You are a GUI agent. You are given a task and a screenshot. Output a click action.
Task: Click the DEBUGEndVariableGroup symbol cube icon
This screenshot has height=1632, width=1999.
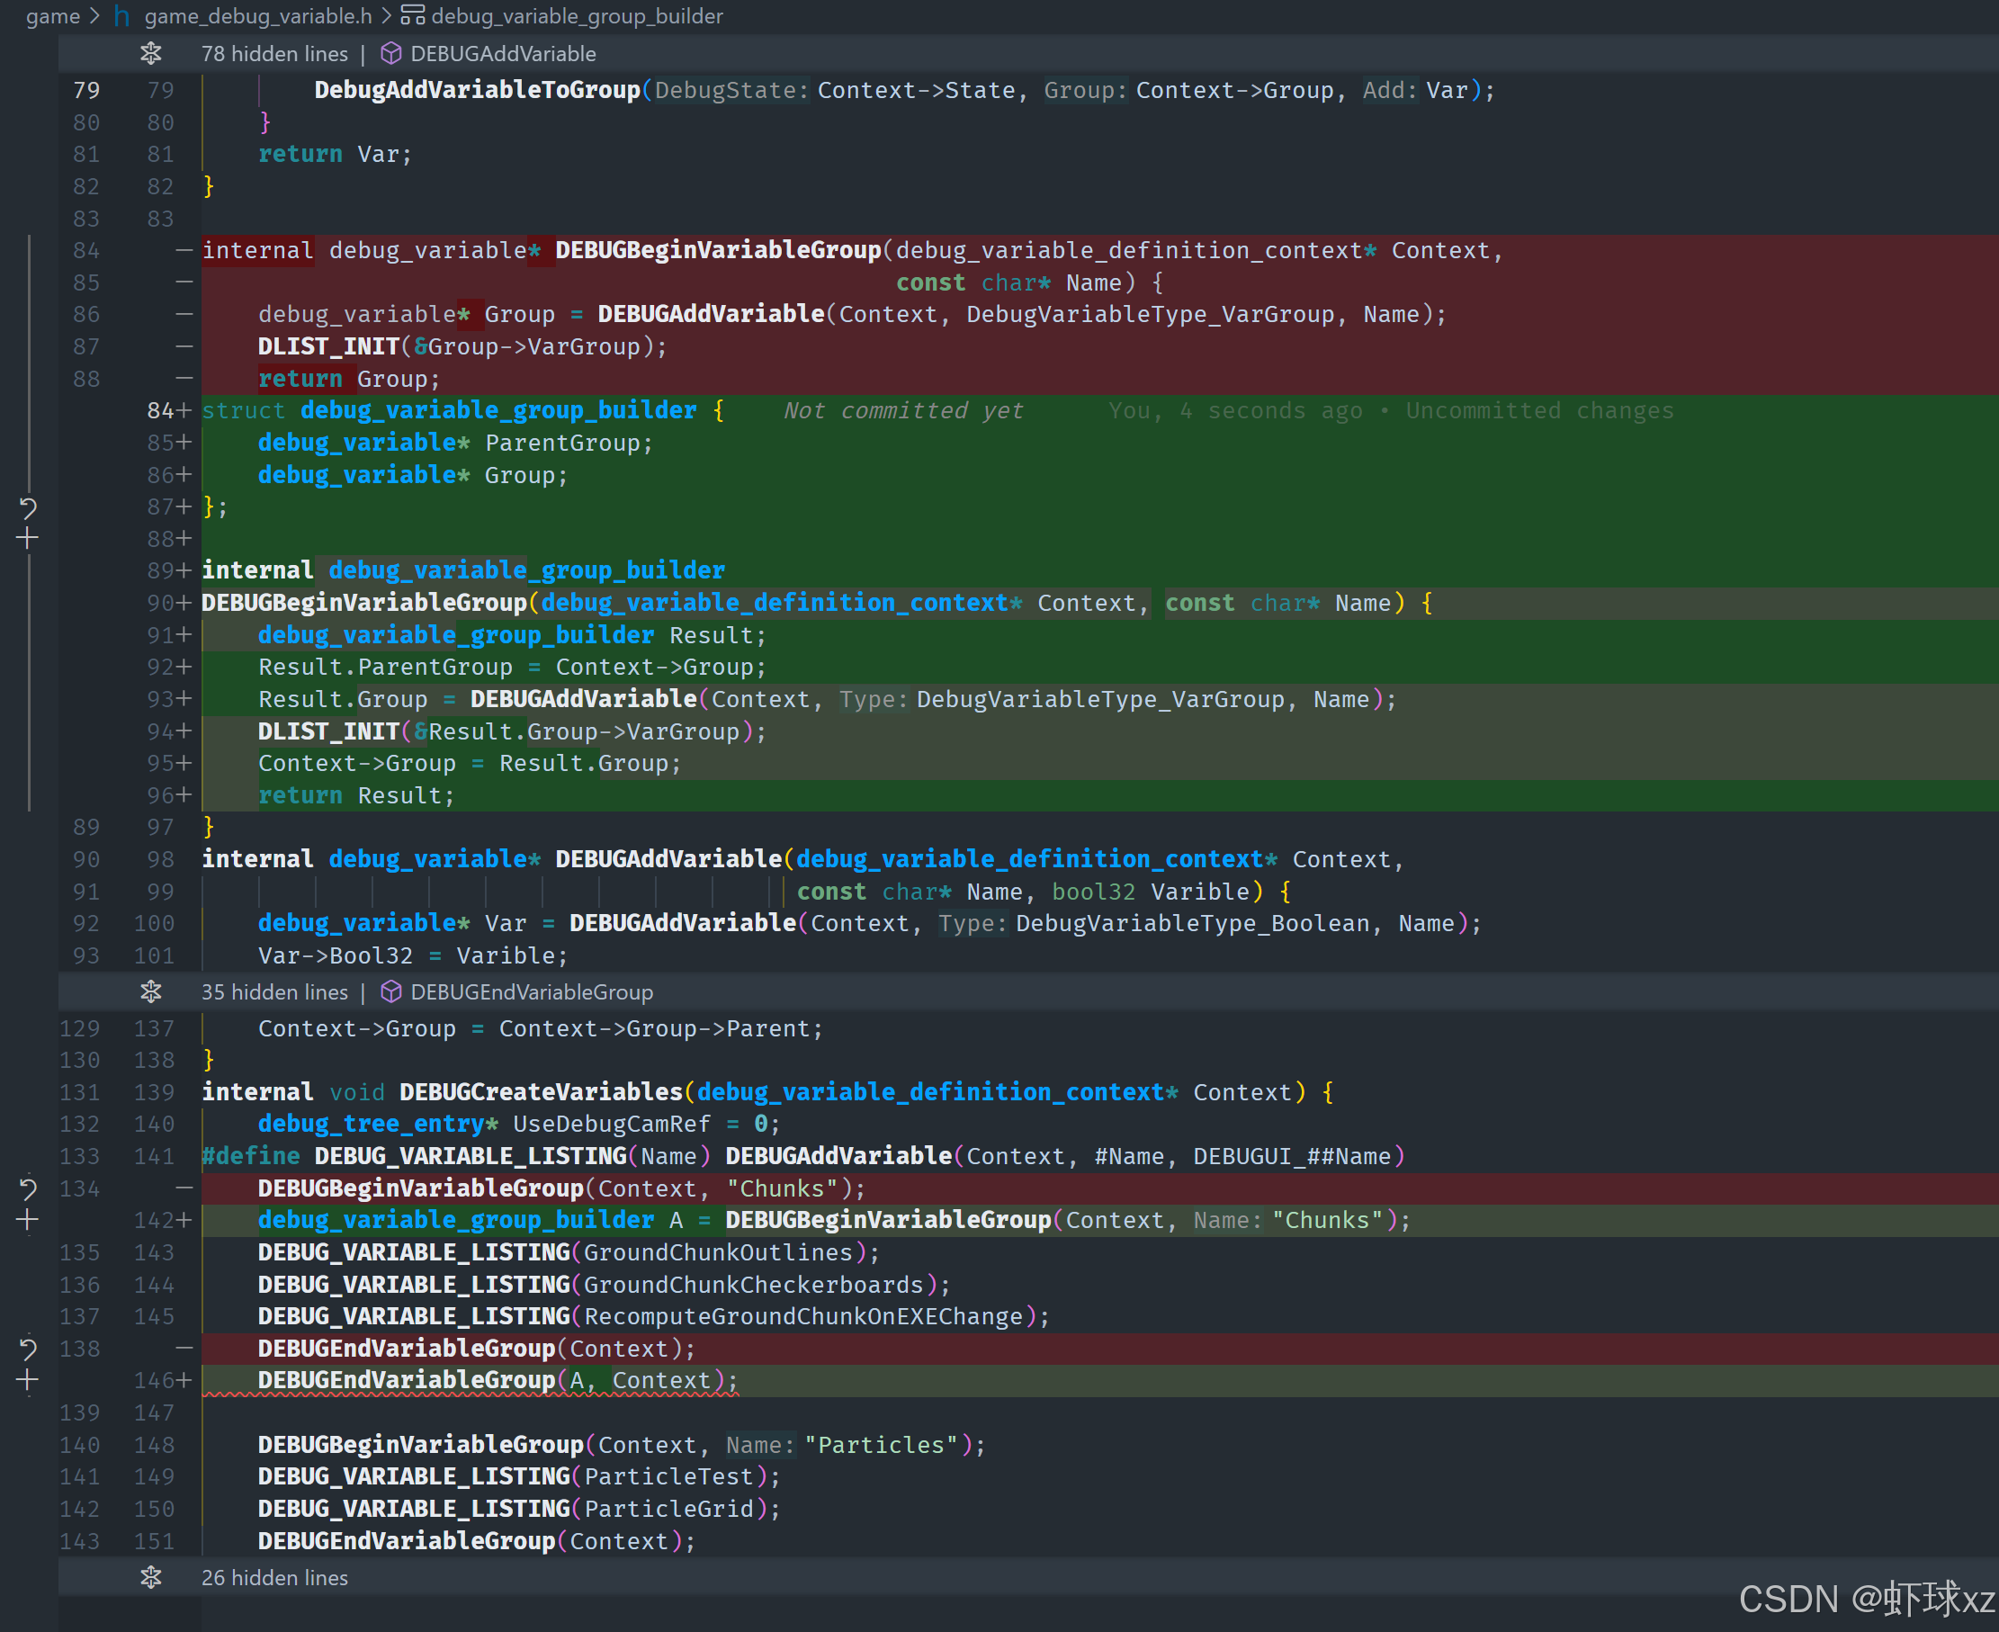coord(391,991)
